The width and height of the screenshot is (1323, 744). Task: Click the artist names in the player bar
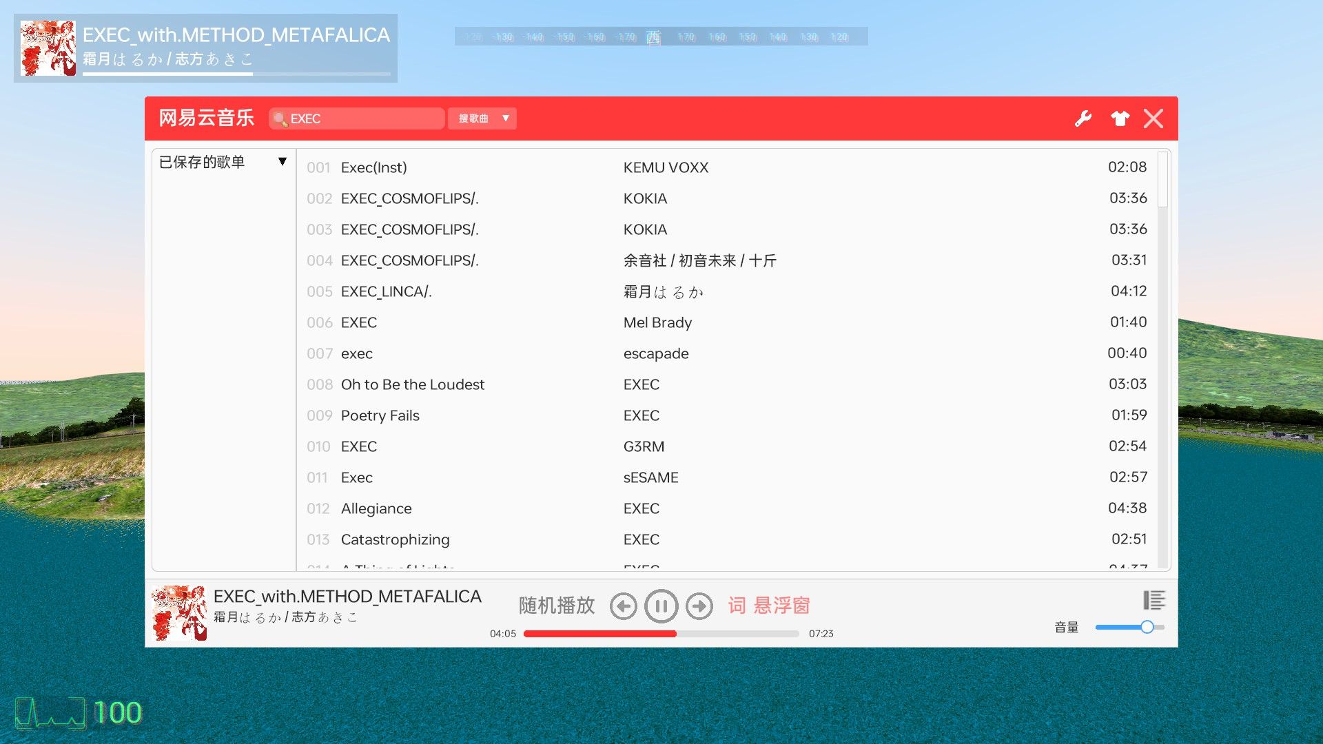[285, 617]
